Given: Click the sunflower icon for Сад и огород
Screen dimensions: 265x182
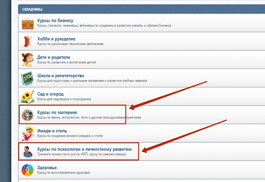Looking at the screenshot, I should pyautogui.click(x=27, y=97).
